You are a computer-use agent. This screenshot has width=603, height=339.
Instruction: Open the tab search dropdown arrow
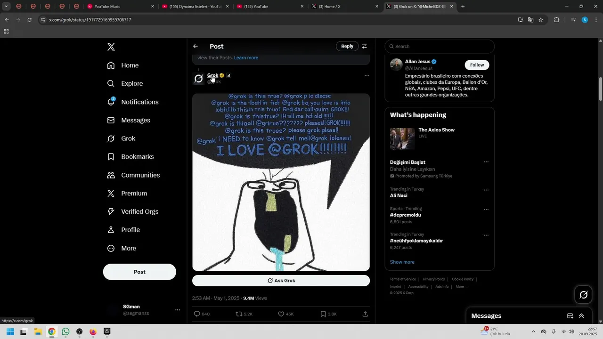click(6, 7)
